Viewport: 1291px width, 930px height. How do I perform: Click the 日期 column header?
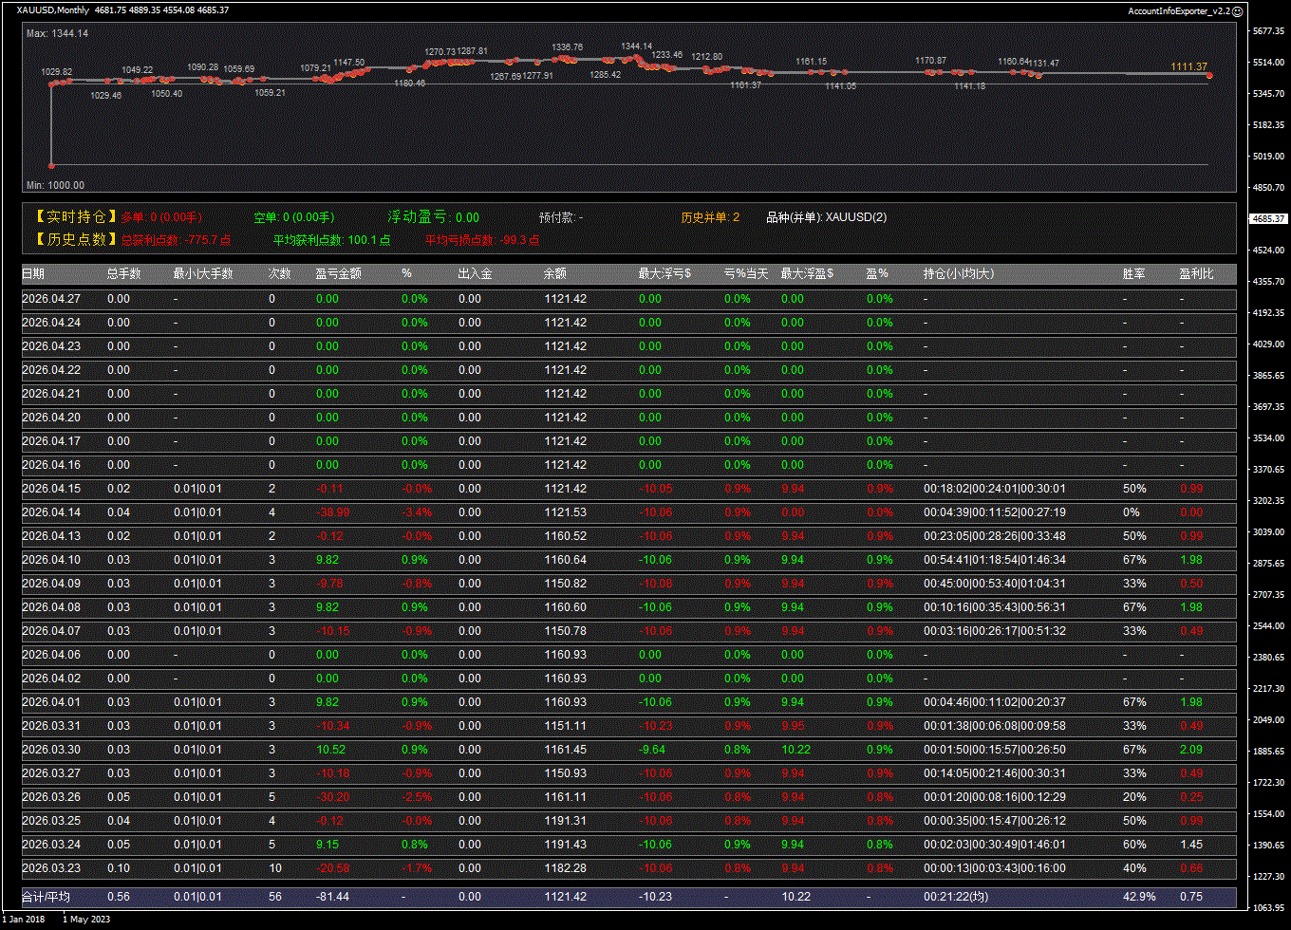click(x=33, y=274)
